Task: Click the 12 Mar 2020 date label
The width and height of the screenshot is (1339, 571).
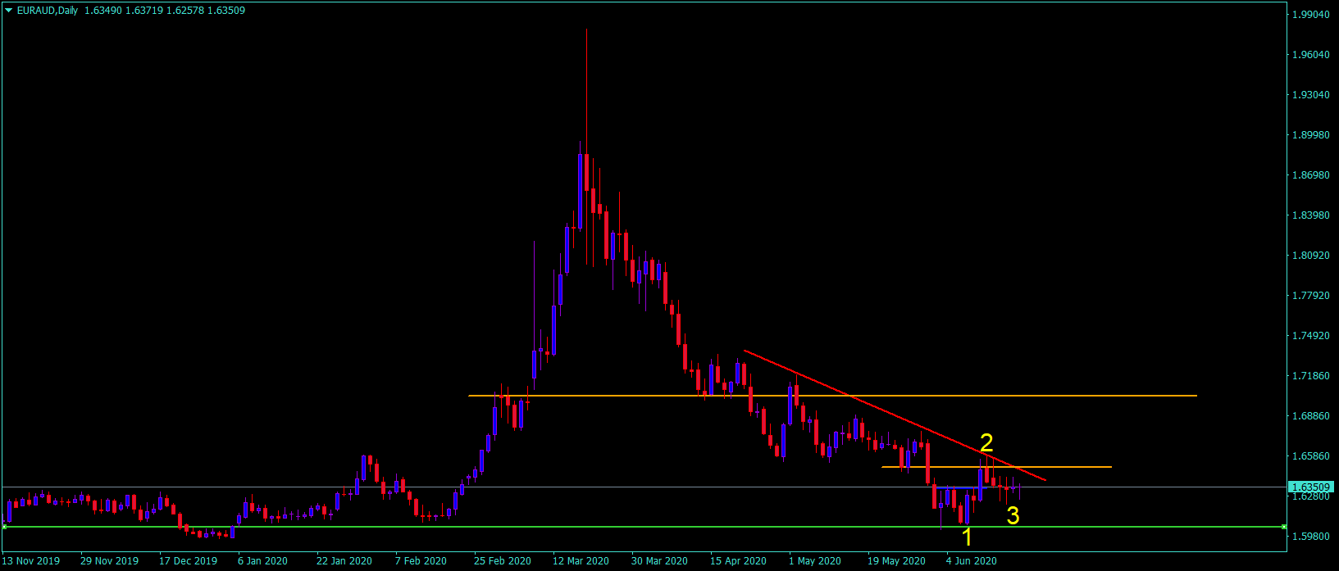Action: click(x=581, y=561)
